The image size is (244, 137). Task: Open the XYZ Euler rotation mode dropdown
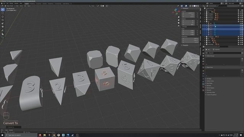(190, 27)
